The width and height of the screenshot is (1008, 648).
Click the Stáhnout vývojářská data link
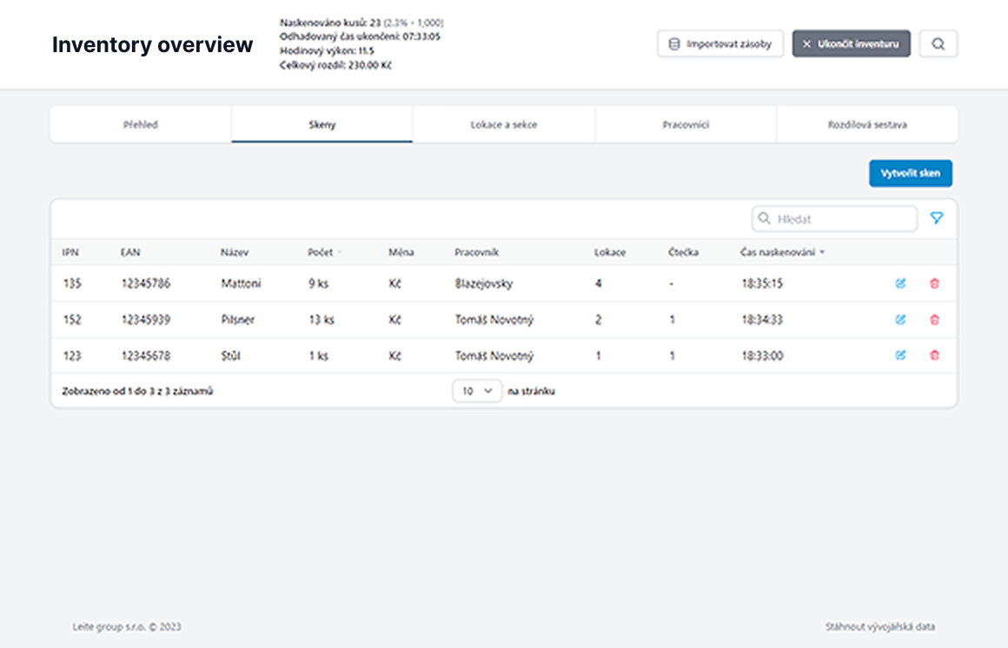tap(879, 626)
